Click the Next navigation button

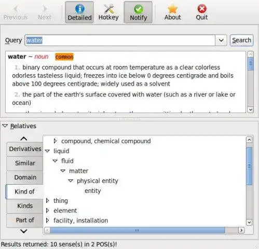click(45, 12)
